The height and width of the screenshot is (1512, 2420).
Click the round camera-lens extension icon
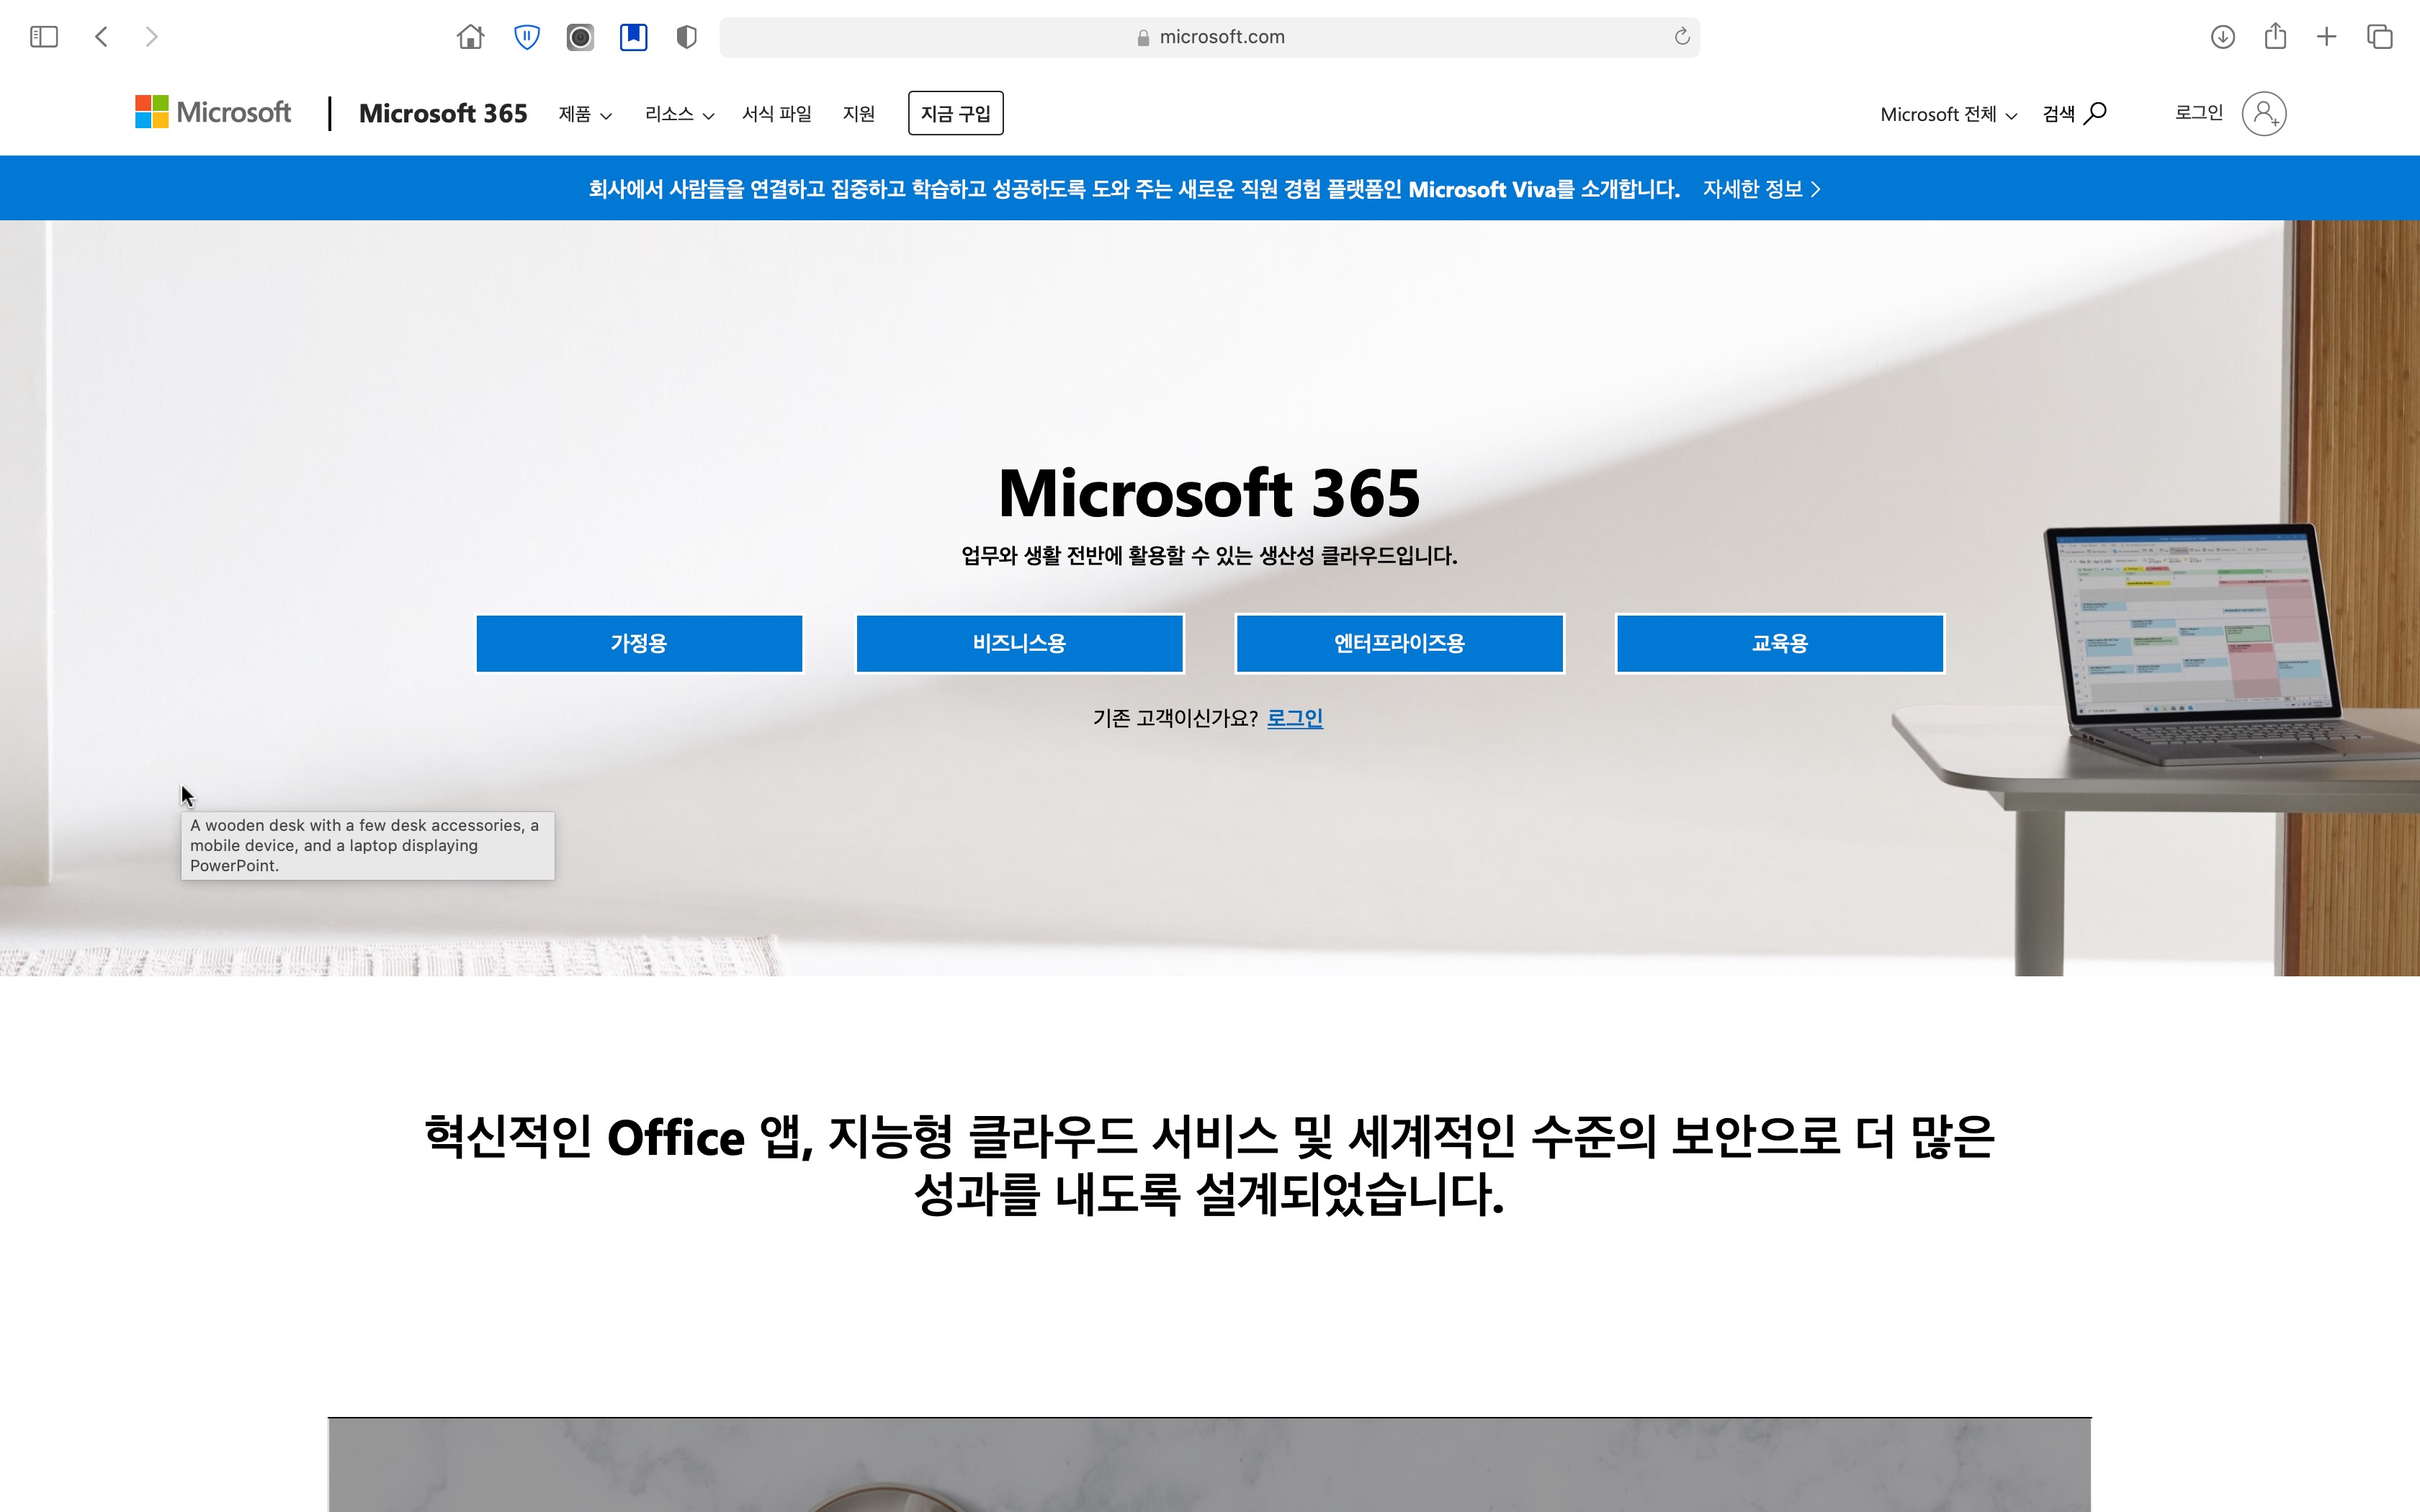[x=580, y=37]
